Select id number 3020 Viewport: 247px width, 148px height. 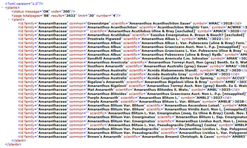[x=234, y=31]
